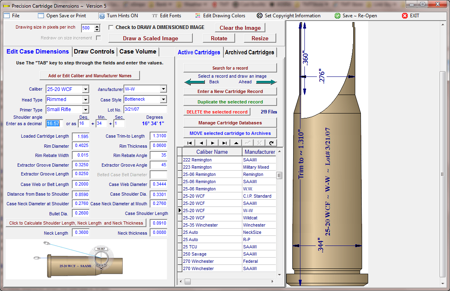Jump to the first record navigation icon
Screen dimensions: 450x291
pos(190,143)
